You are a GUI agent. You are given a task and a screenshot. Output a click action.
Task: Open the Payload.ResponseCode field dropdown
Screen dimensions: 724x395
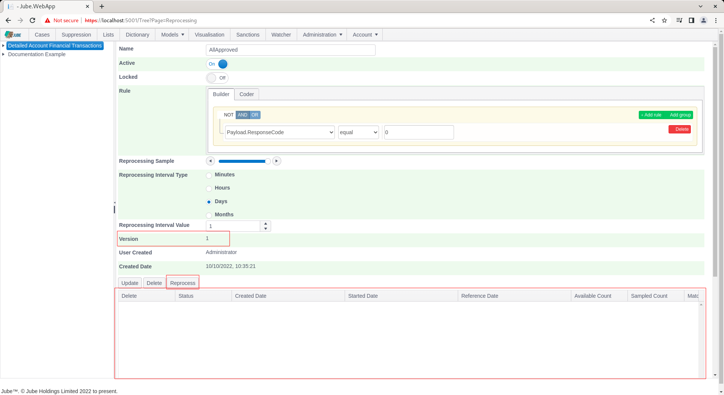[x=280, y=132]
